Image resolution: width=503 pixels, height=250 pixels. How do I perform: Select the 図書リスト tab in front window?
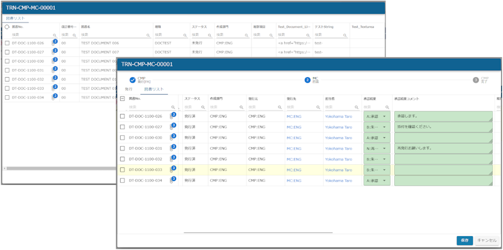(154, 90)
